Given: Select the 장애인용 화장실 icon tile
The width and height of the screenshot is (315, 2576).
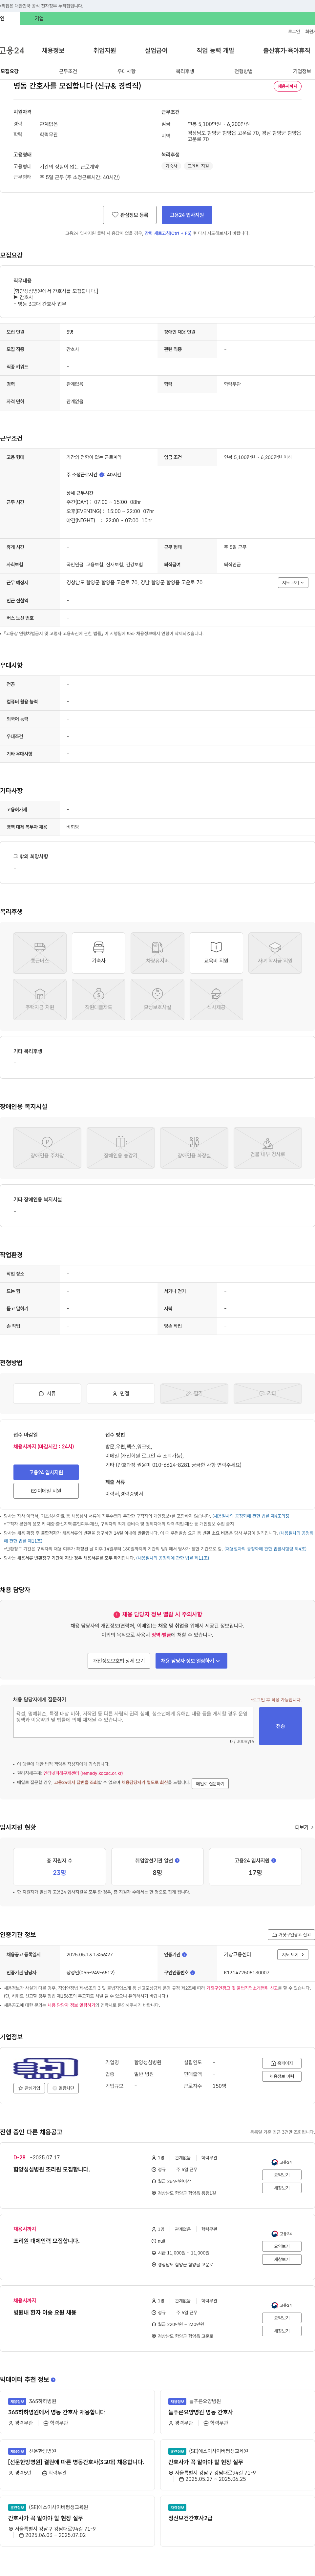Looking at the screenshot, I should (194, 1148).
